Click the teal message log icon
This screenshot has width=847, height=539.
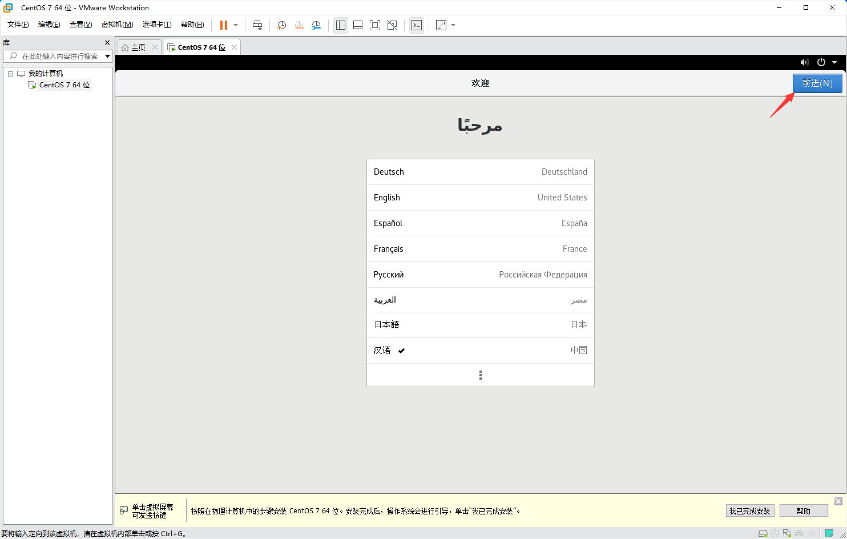829,533
